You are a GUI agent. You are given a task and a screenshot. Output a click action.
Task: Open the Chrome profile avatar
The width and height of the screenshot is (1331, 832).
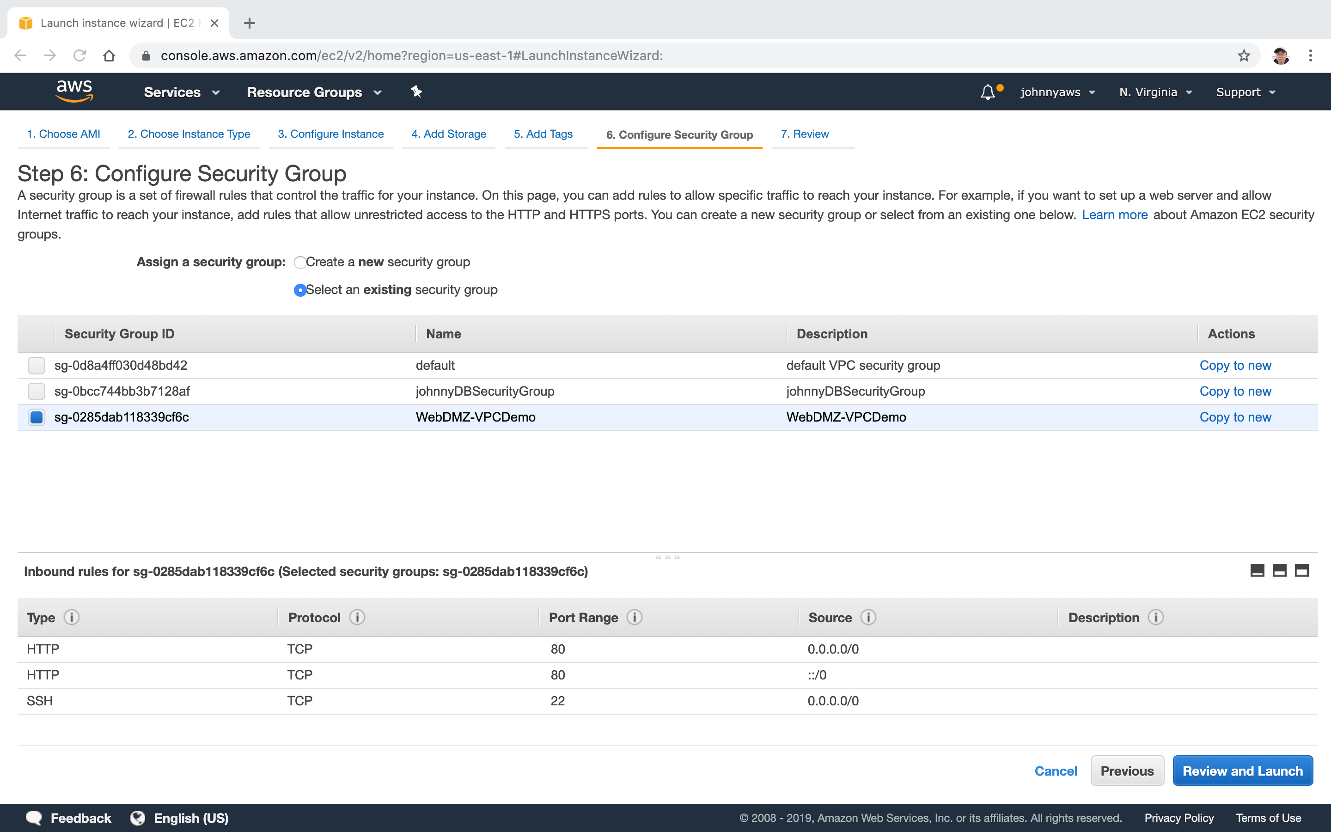click(1281, 55)
